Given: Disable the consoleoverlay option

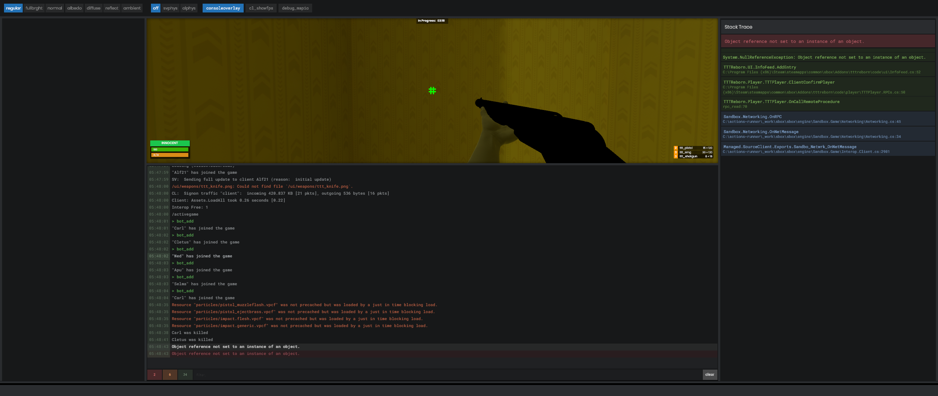Looking at the screenshot, I should [x=223, y=8].
